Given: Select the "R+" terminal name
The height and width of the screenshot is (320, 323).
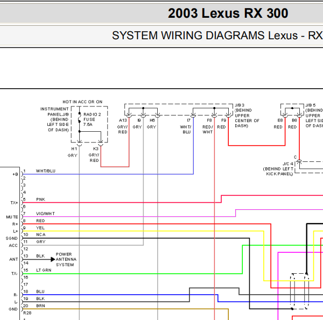Looking at the screenshot, I should [x=15, y=224].
